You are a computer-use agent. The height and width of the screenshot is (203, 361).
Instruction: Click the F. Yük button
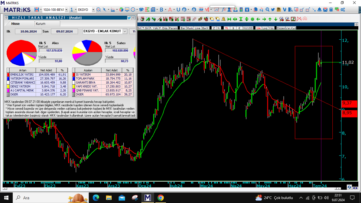click(154, 28)
